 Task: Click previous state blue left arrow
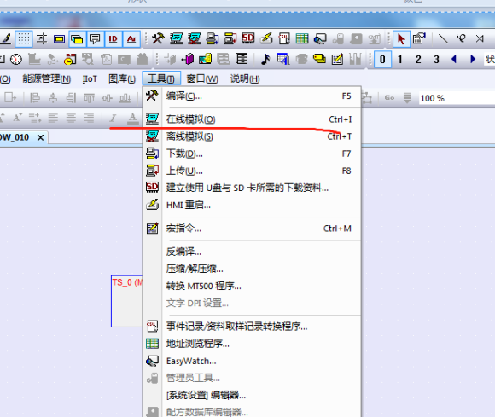454,59
